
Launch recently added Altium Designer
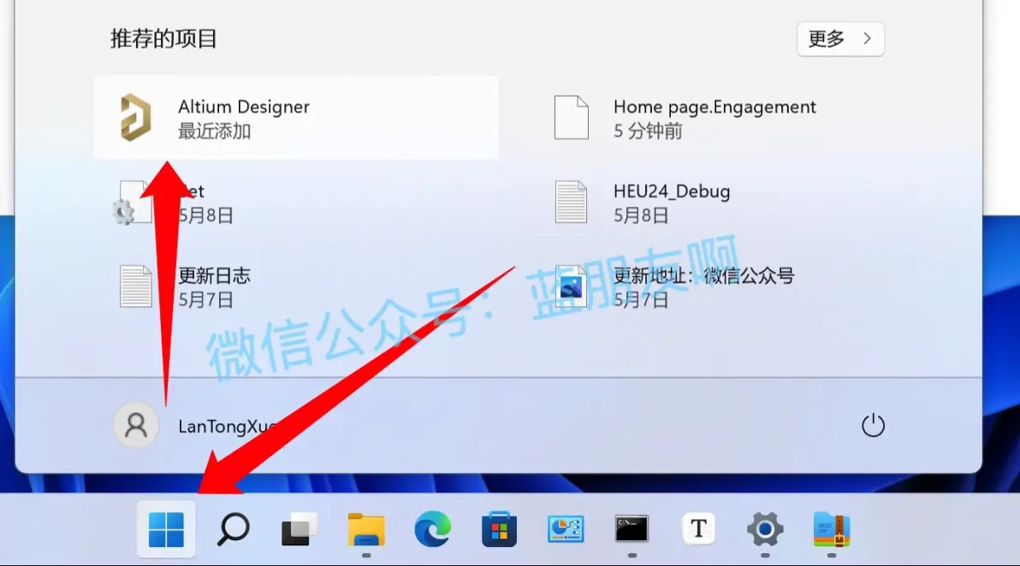[x=296, y=118]
